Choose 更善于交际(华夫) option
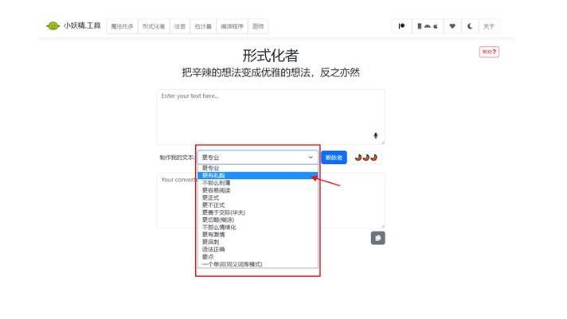567x319 pixels. click(x=258, y=212)
